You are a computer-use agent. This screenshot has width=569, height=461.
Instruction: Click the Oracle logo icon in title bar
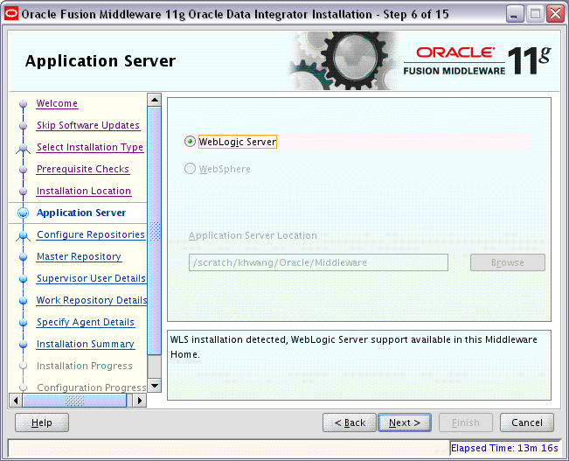pyautogui.click(x=11, y=14)
